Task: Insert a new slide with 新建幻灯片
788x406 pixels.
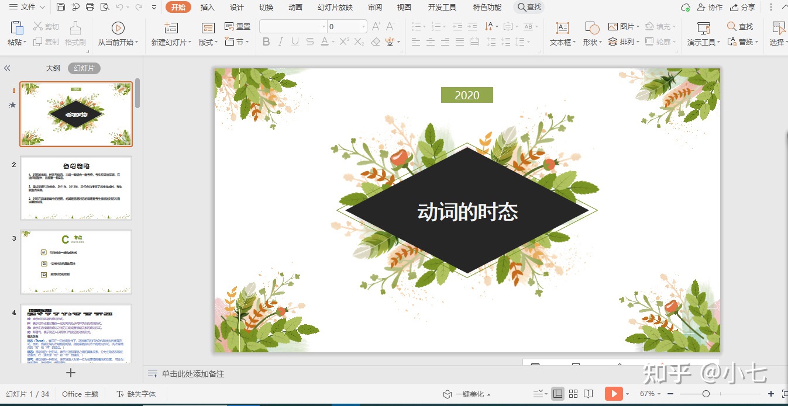Action: [170, 32]
